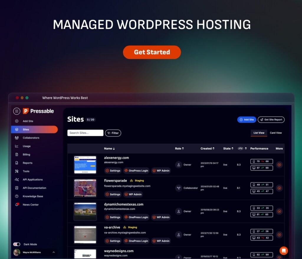Open the Billing page

(26, 155)
